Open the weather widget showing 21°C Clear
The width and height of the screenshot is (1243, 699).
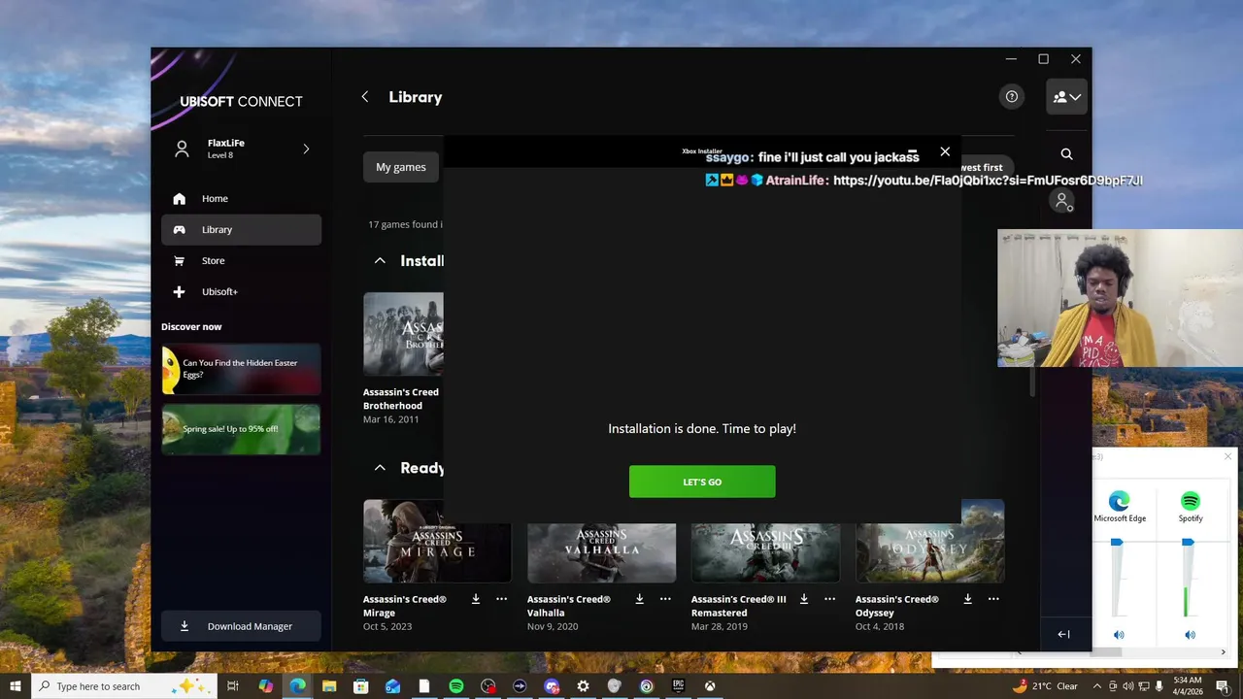coord(1045,686)
